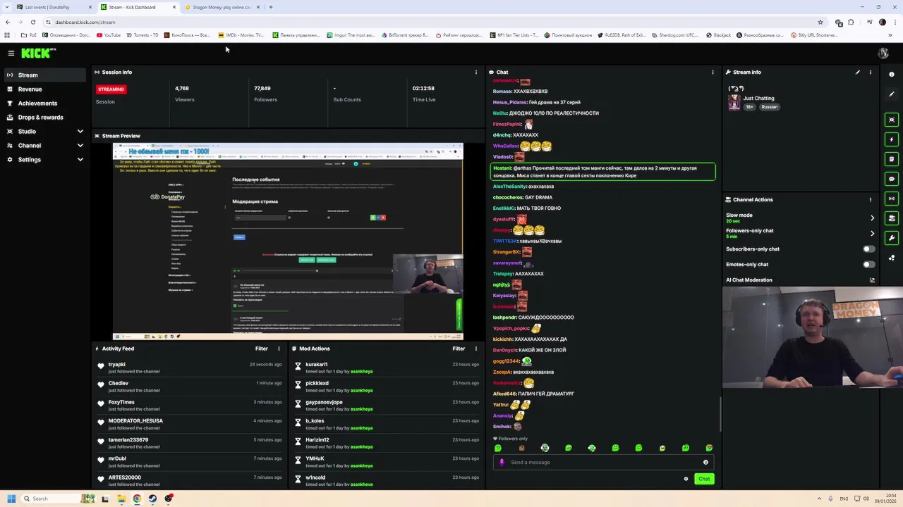The image size is (903, 507).
Task: Open Activity Feed three-dot menu
Action: 279,349
